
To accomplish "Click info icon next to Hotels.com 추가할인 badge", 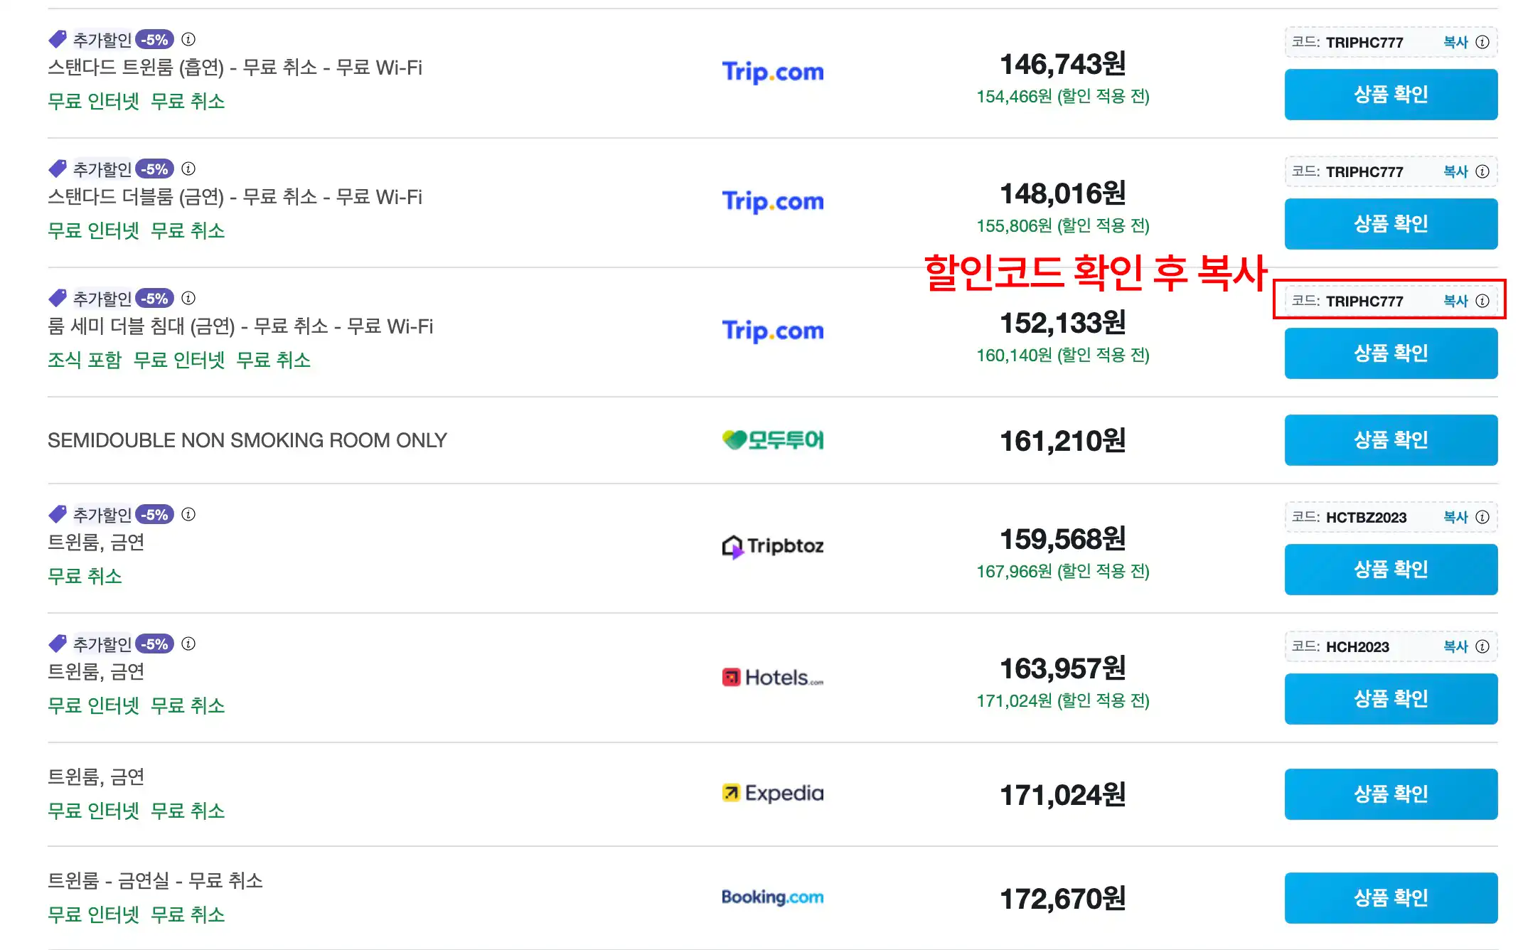I will click(188, 644).
